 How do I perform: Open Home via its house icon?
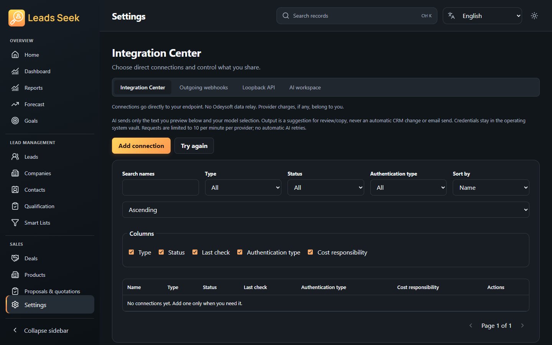click(x=15, y=55)
